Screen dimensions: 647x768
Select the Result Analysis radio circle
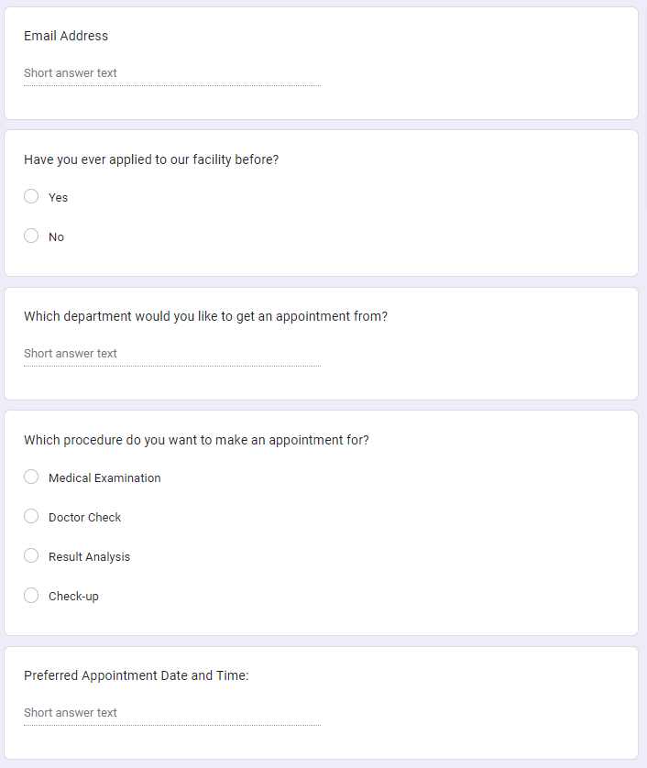pyautogui.click(x=31, y=556)
